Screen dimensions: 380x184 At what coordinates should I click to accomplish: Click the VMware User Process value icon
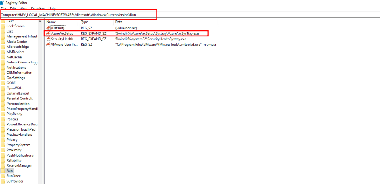click(48, 44)
